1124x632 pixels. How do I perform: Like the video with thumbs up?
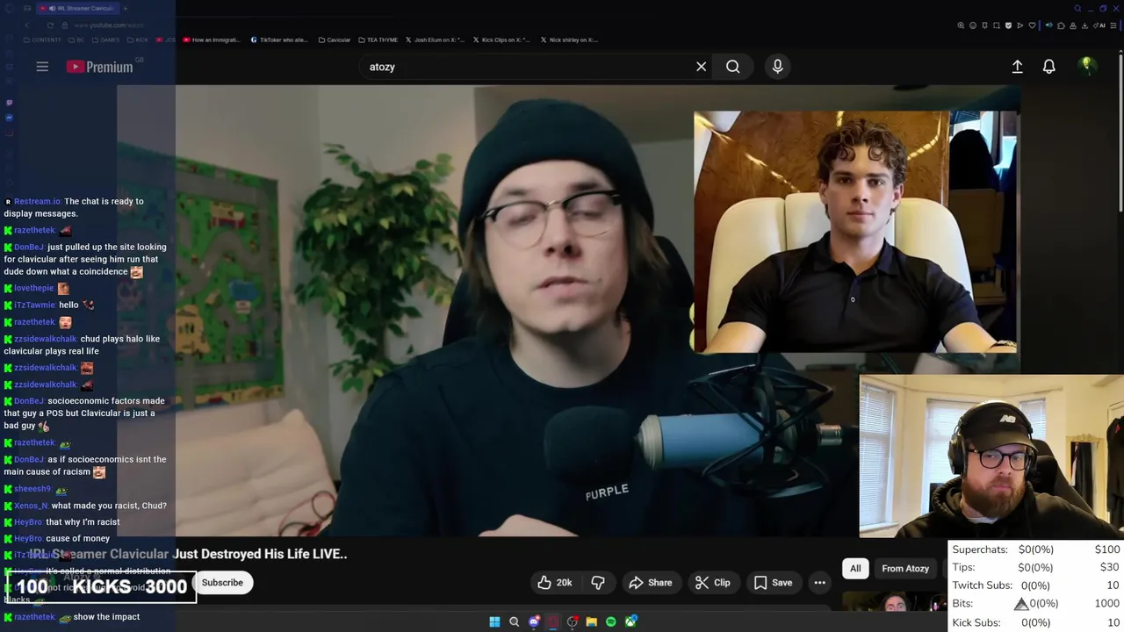[x=555, y=583]
